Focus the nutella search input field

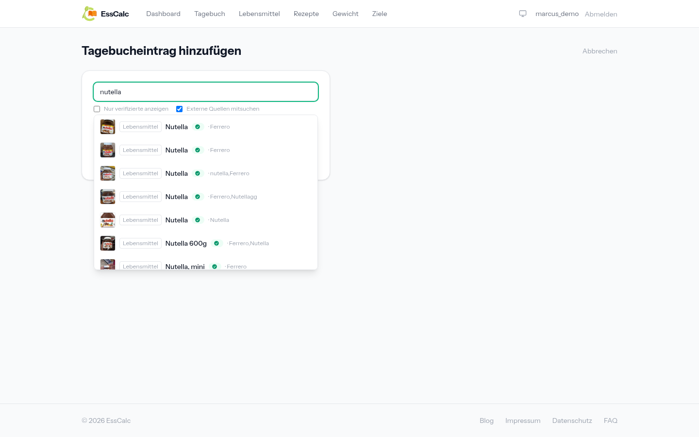point(206,92)
